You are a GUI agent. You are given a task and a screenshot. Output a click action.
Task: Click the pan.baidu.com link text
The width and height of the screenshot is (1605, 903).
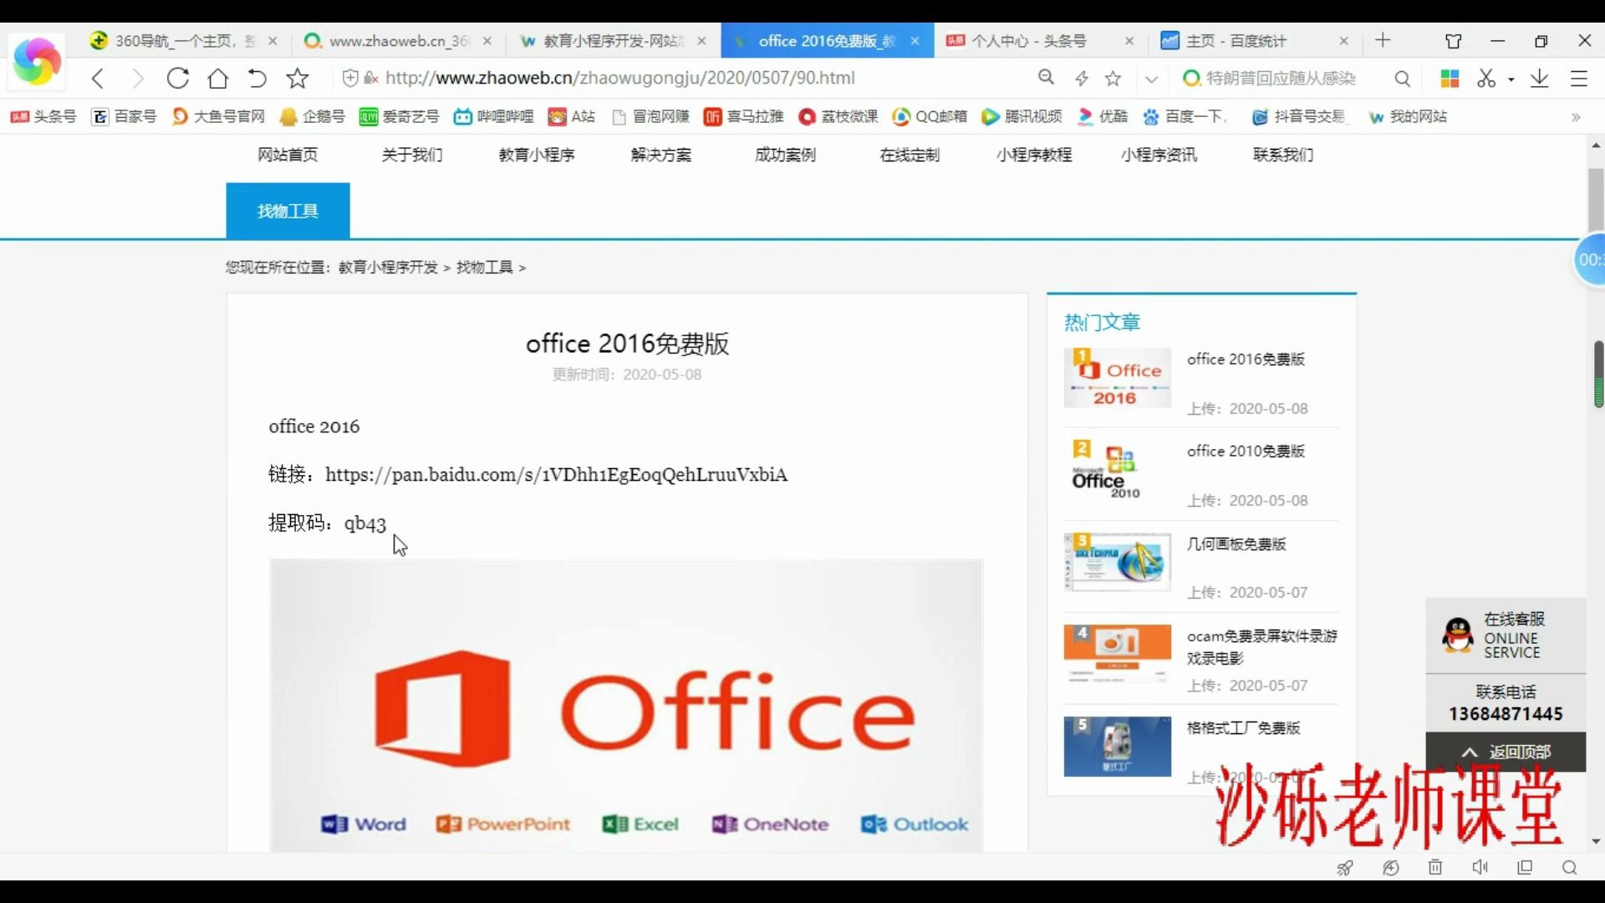pos(556,475)
